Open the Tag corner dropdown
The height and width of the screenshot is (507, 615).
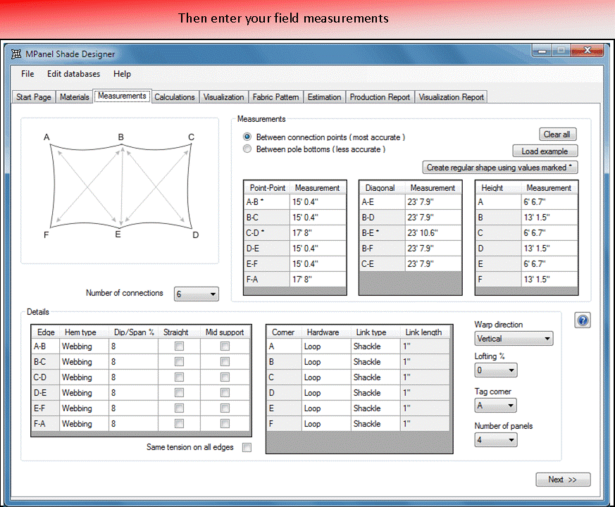tap(495, 406)
